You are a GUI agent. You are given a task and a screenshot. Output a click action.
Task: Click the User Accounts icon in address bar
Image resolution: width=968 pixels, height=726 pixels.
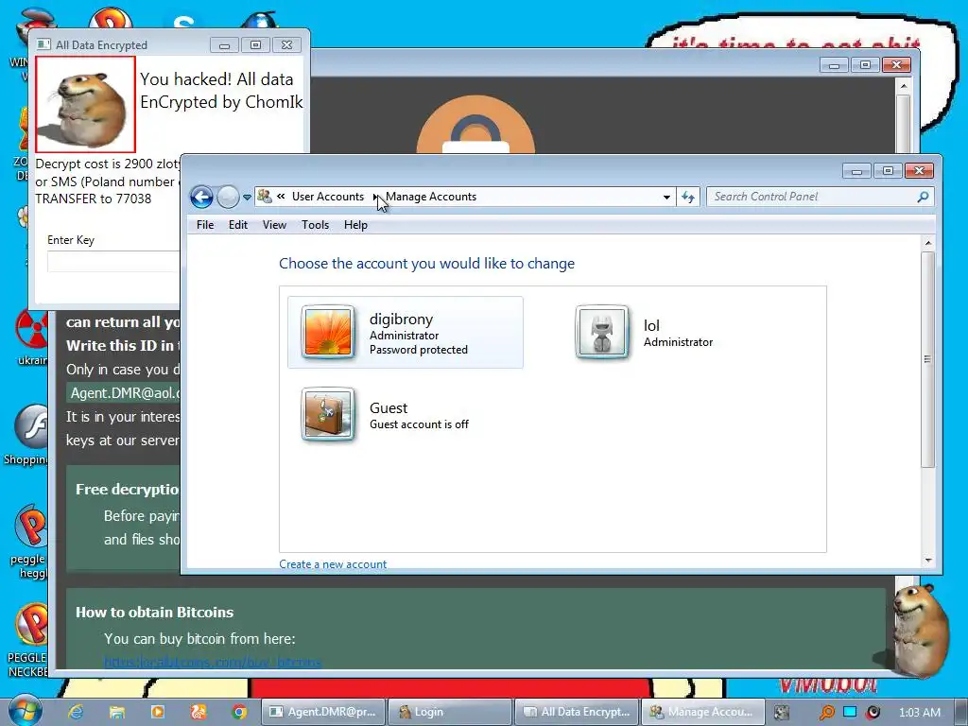coord(265,197)
